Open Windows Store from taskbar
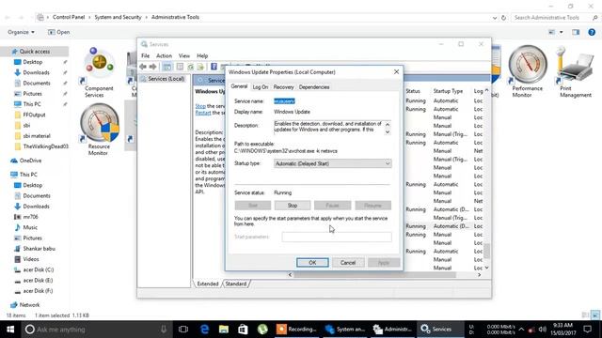 point(243,330)
